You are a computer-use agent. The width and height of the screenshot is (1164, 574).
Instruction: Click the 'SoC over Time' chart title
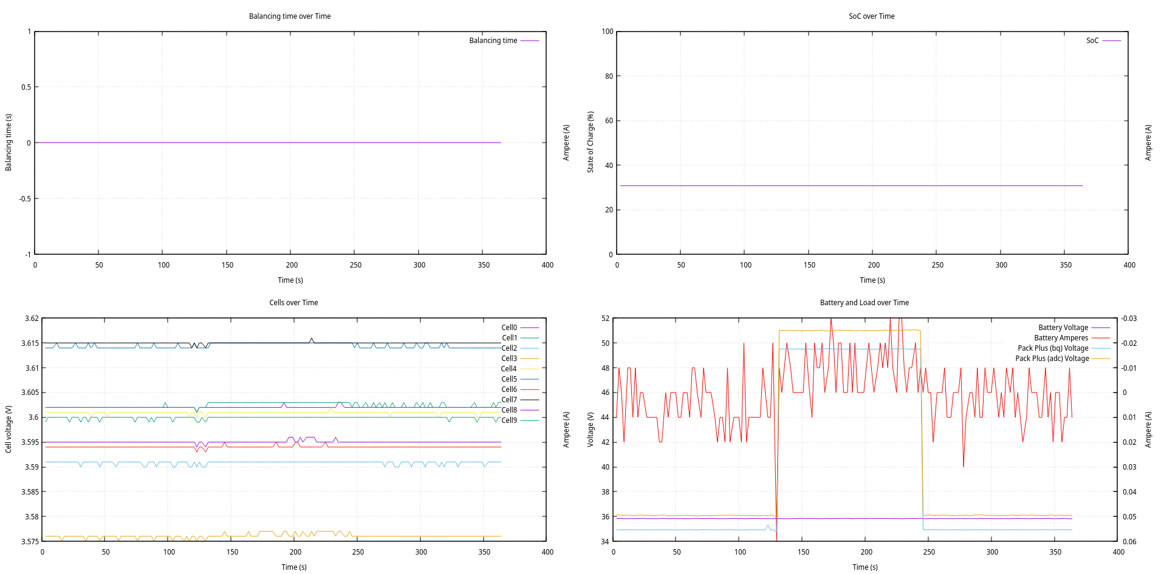871,16
